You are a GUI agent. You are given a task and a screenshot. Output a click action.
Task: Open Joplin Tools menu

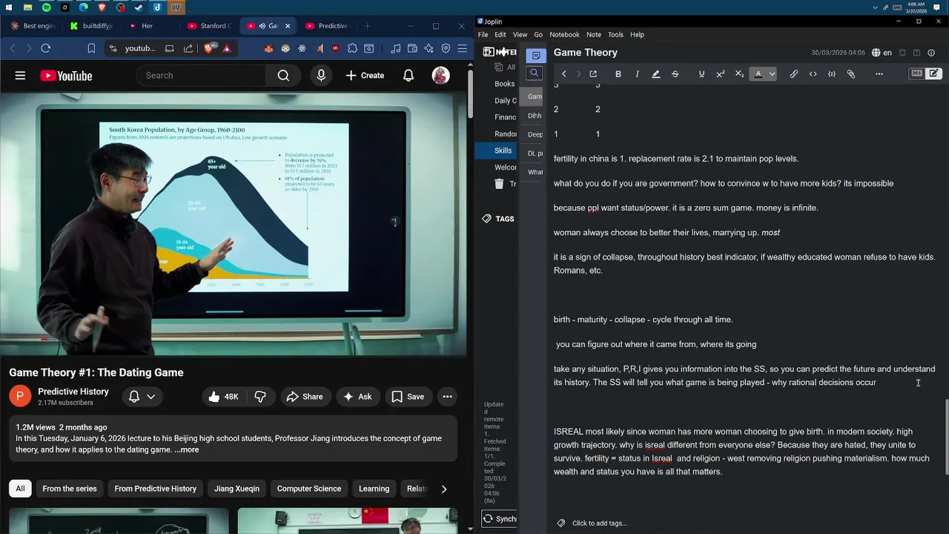pos(615,34)
